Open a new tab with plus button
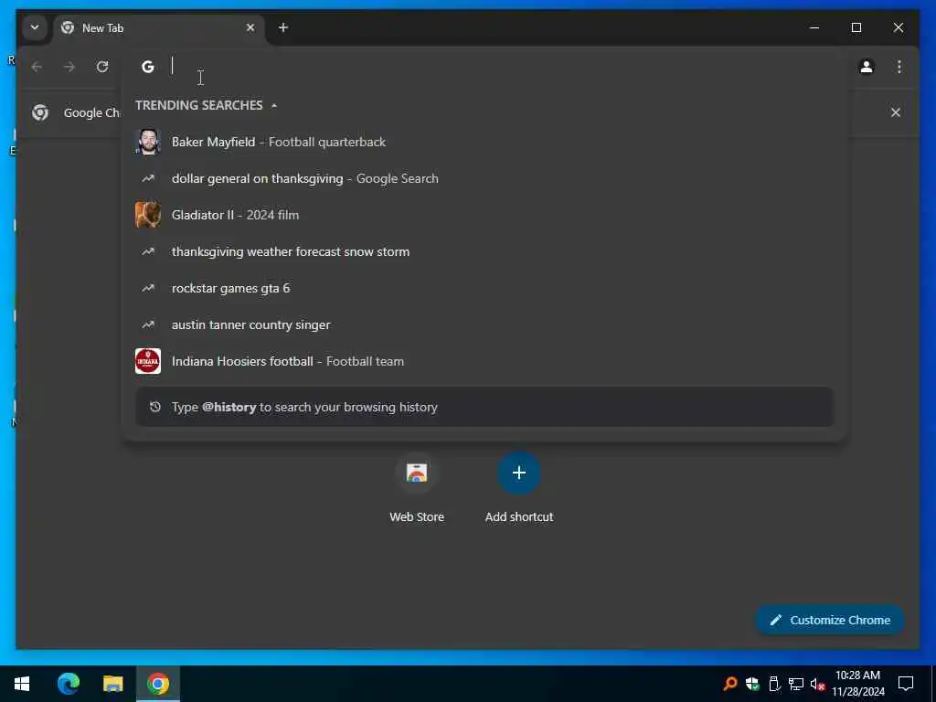Viewport: 936px width, 702px height. tap(283, 28)
